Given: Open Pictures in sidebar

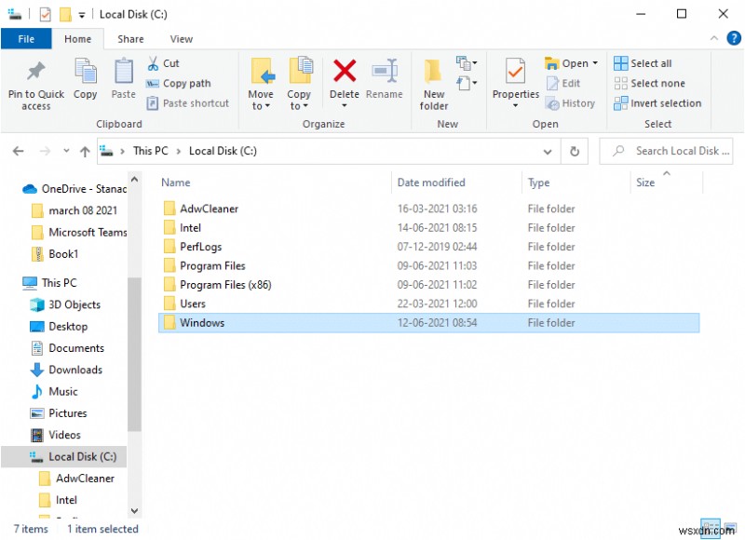Looking at the screenshot, I should (59, 413).
